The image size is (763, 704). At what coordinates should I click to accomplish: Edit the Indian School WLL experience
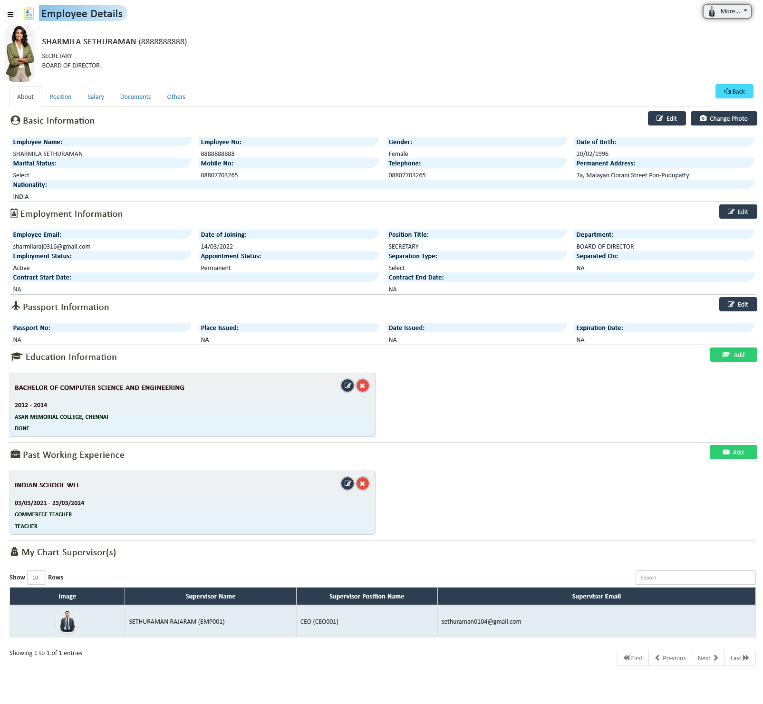(348, 483)
